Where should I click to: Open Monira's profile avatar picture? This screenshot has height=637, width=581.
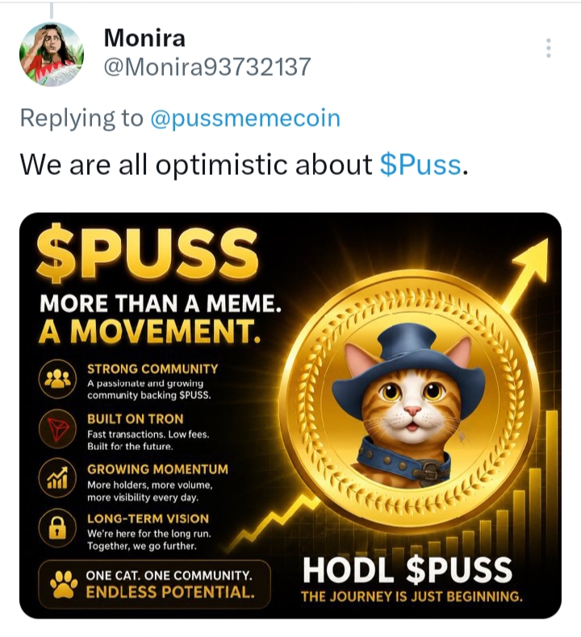(x=51, y=54)
